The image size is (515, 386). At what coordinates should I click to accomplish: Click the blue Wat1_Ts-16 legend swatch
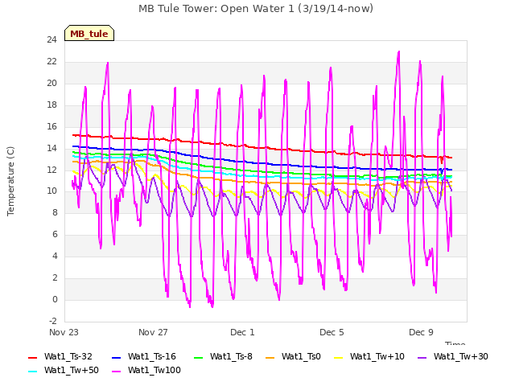117,357
